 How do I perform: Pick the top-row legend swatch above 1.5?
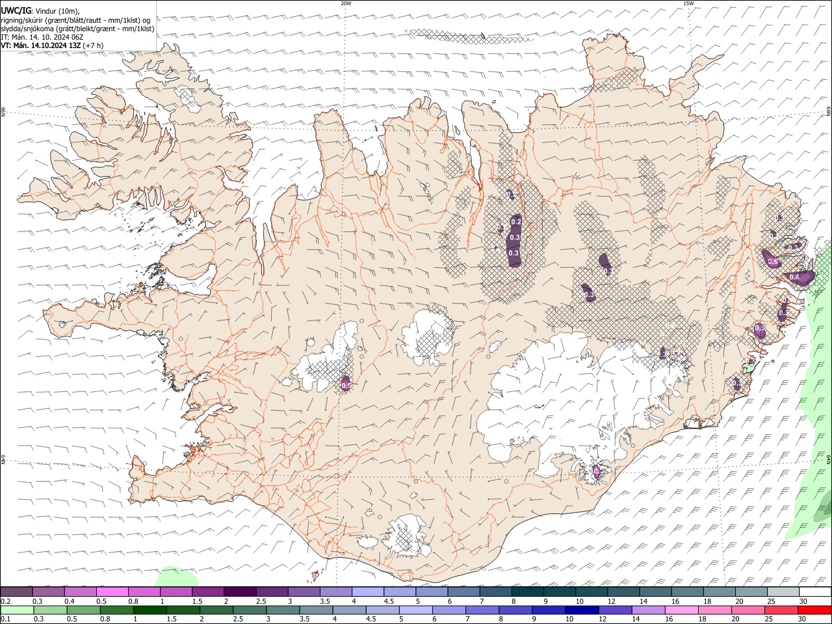208,591
